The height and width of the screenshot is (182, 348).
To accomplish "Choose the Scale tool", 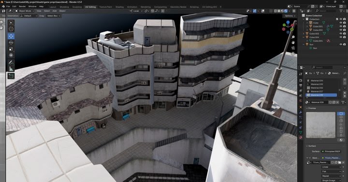I will 11,49.
